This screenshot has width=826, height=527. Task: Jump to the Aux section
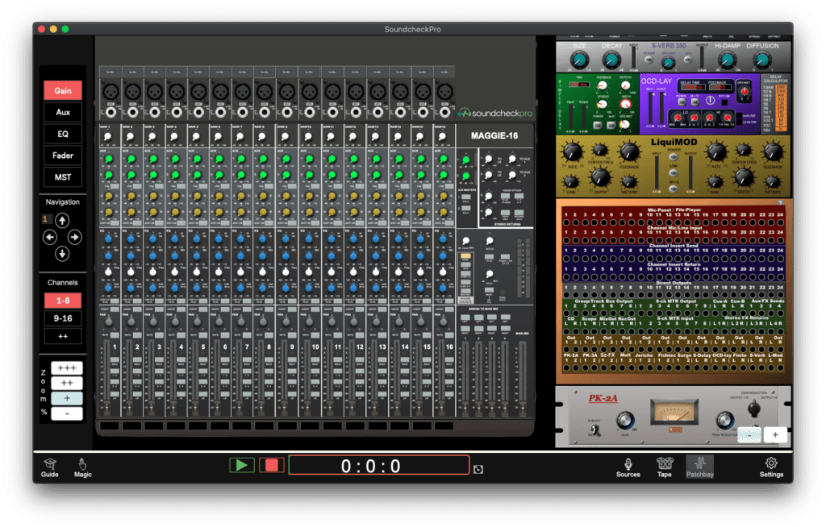(x=63, y=112)
